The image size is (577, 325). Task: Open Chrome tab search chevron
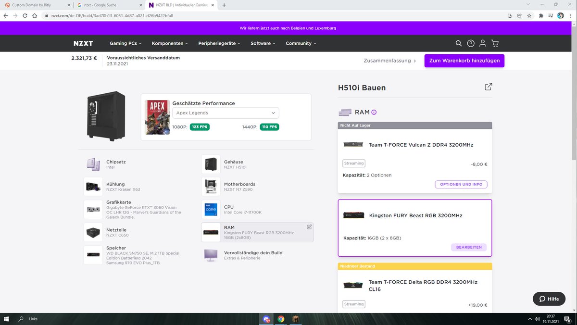tap(528, 4)
